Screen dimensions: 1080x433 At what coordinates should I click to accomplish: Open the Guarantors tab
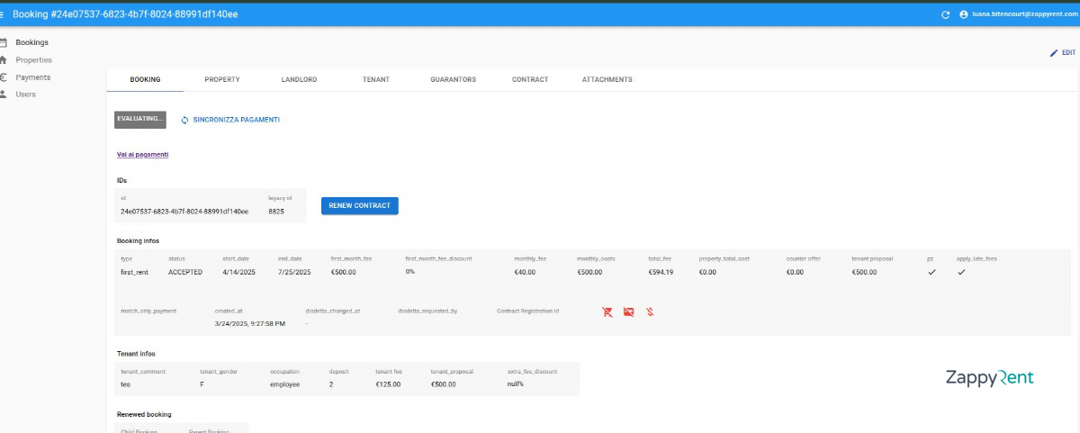point(453,79)
